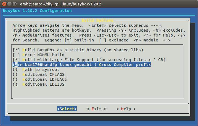Click the 'for Search. Legend:' help line
Screen dimensions: 198x126
click(92, 40)
